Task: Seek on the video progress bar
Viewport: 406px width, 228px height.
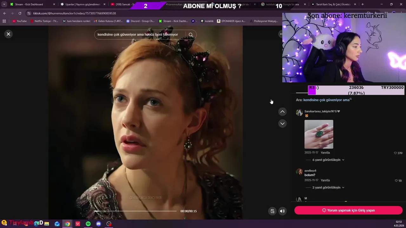Action: (135, 211)
